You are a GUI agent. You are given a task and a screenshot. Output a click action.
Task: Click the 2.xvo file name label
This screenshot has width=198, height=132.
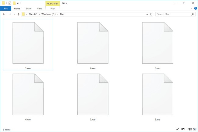pyautogui.click(x=93, y=68)
